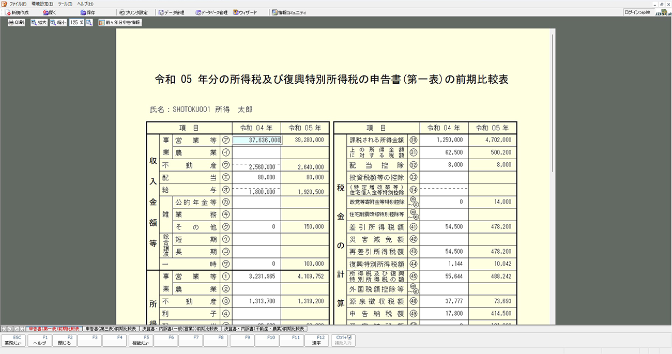Click the 印刷 print button

[x=16, y=23]
